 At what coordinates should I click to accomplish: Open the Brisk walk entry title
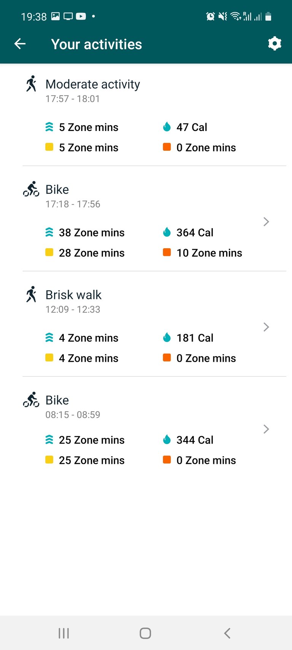coord(73,295)
